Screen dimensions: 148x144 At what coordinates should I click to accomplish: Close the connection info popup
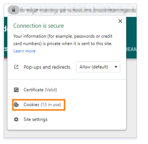click(x=120, y=21)
